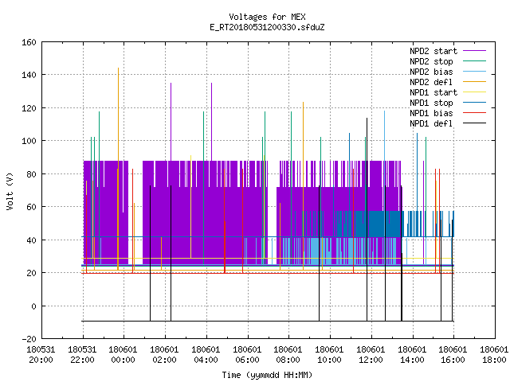Click the 60 tick on the voltage axis
The width and height of the screenshot is (510, 382).
(x=31, y=207)
